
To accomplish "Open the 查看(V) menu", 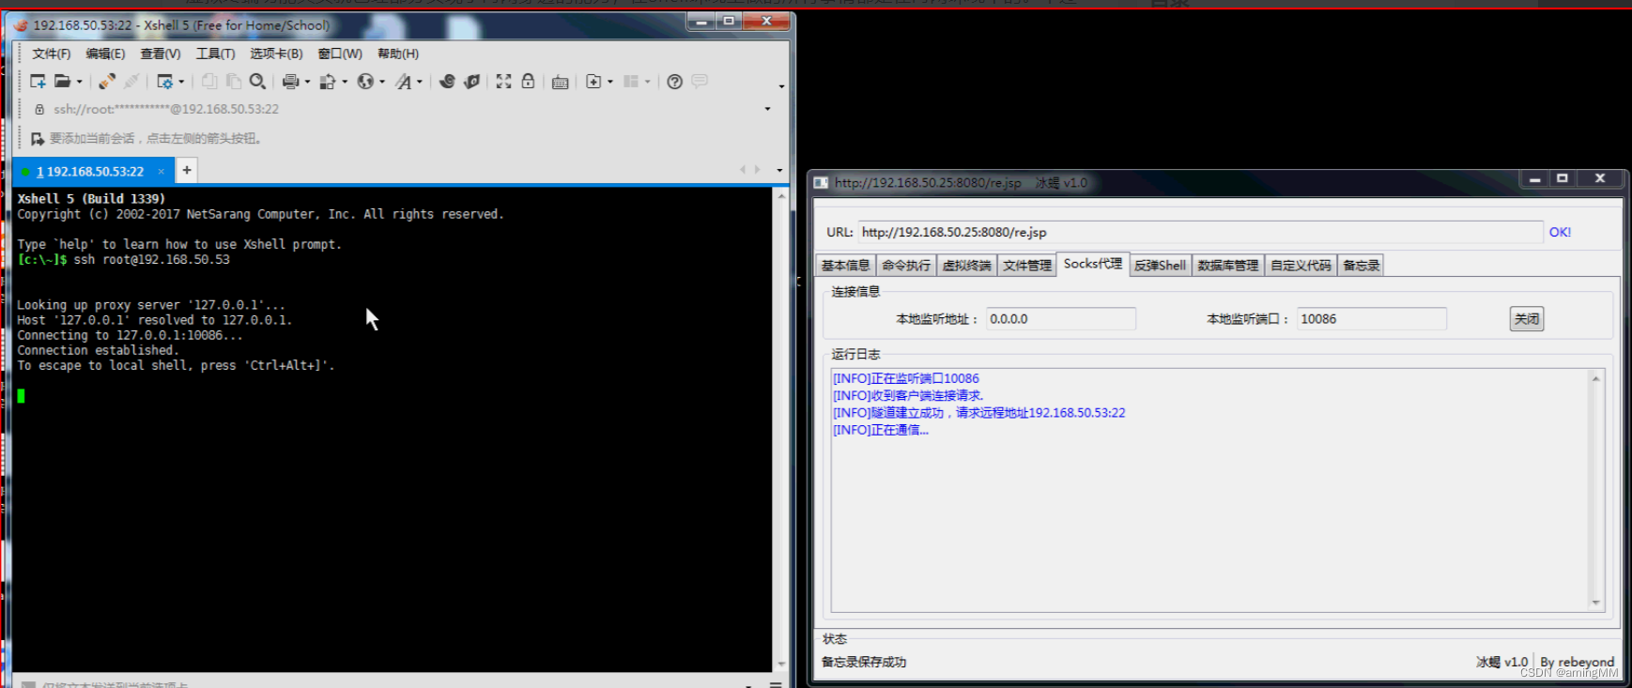I will (x=161, y=54).
